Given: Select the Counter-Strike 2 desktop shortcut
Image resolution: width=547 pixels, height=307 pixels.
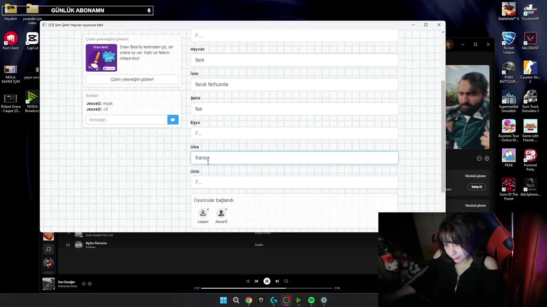Looking at the screenshot, I should click(530, 72).
